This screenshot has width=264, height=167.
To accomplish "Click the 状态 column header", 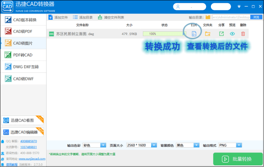I will [x=164, y=25].
